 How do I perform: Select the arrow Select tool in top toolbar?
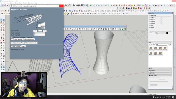pos(2,5)
